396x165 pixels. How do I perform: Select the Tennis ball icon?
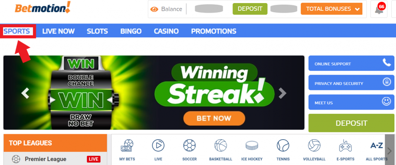[283, 145]
